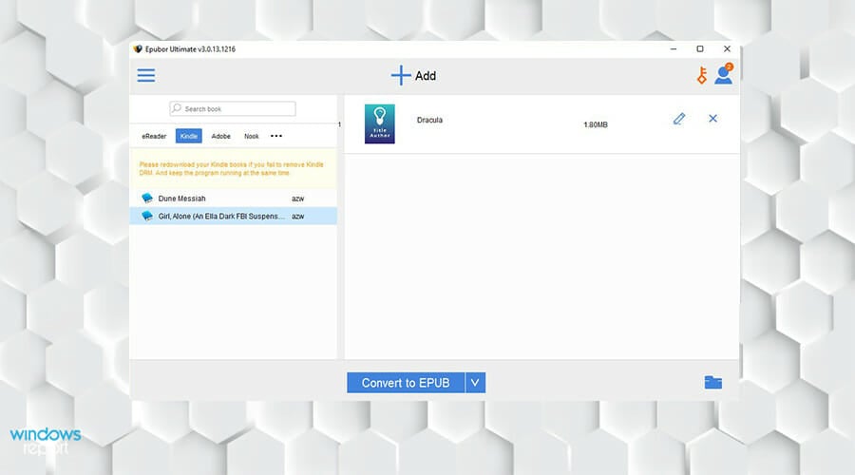855x475 pixels.
Task: Maximize the Epubor Ultimate window
Action: 700,49
